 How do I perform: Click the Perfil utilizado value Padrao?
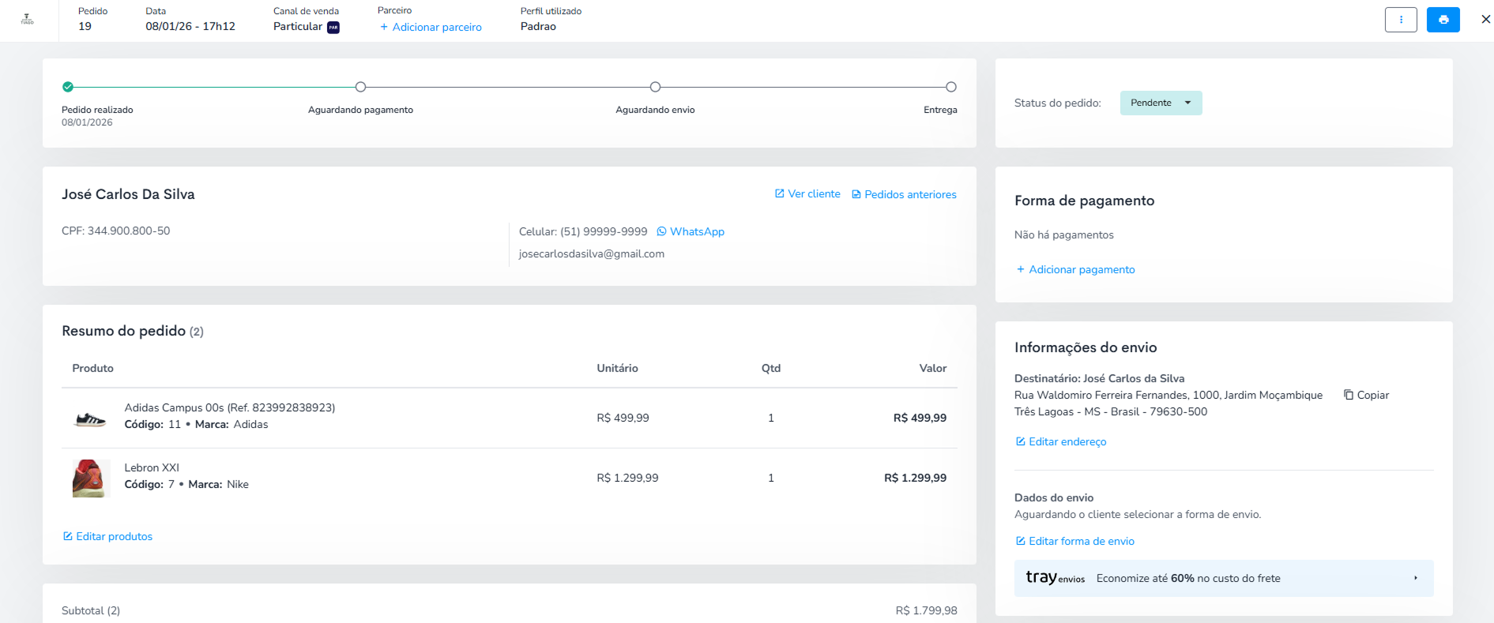(538, 26)
